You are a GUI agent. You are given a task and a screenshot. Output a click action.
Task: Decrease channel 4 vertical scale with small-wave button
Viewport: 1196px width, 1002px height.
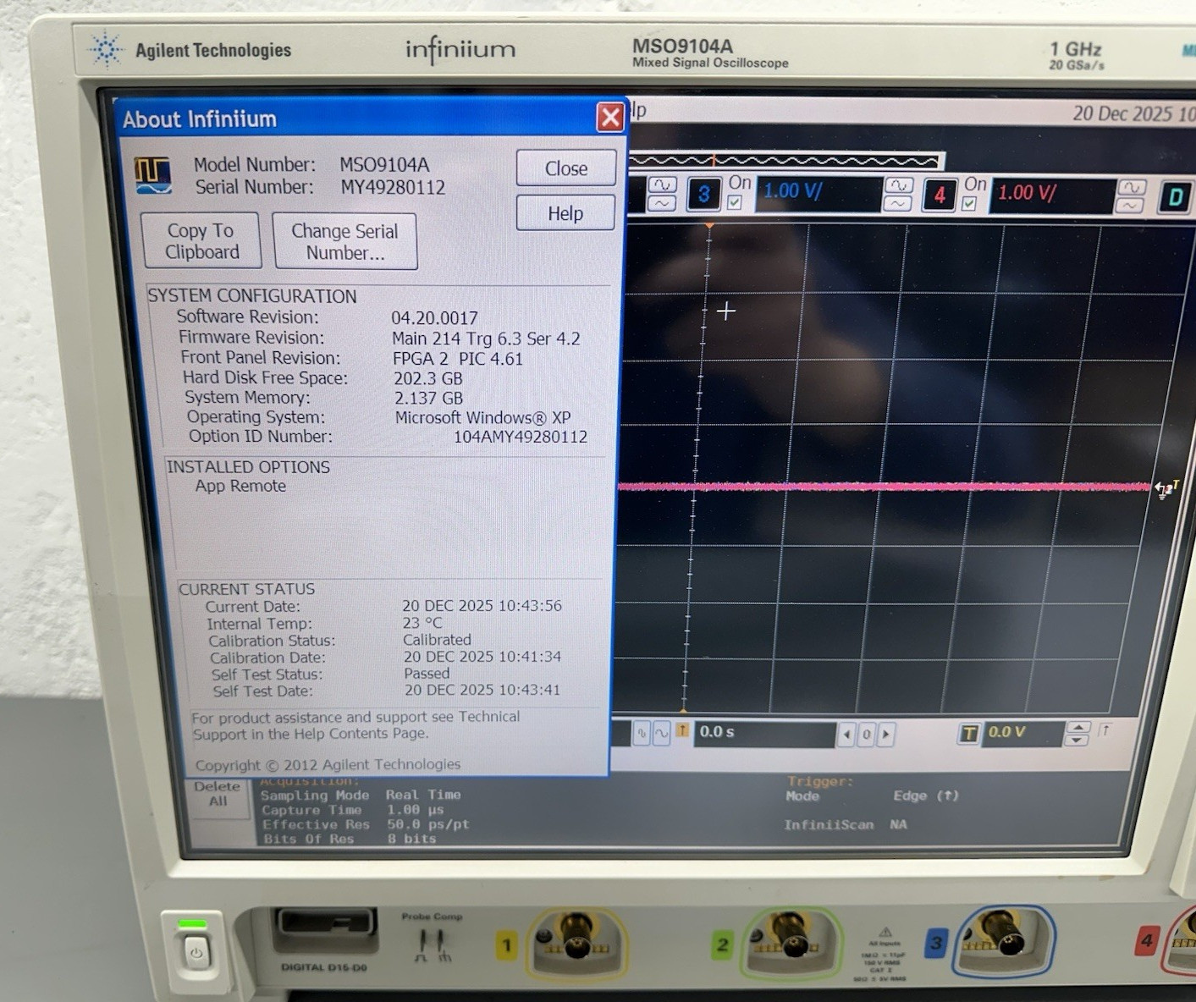pyautogui.click(x=1131, y=206)
